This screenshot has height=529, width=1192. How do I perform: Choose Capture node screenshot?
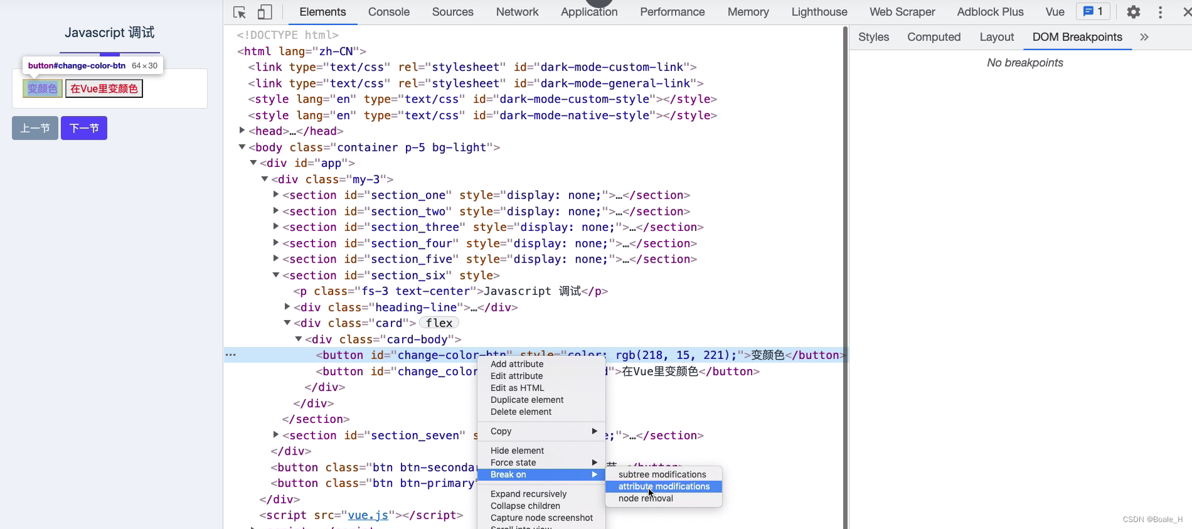(541, 518)
